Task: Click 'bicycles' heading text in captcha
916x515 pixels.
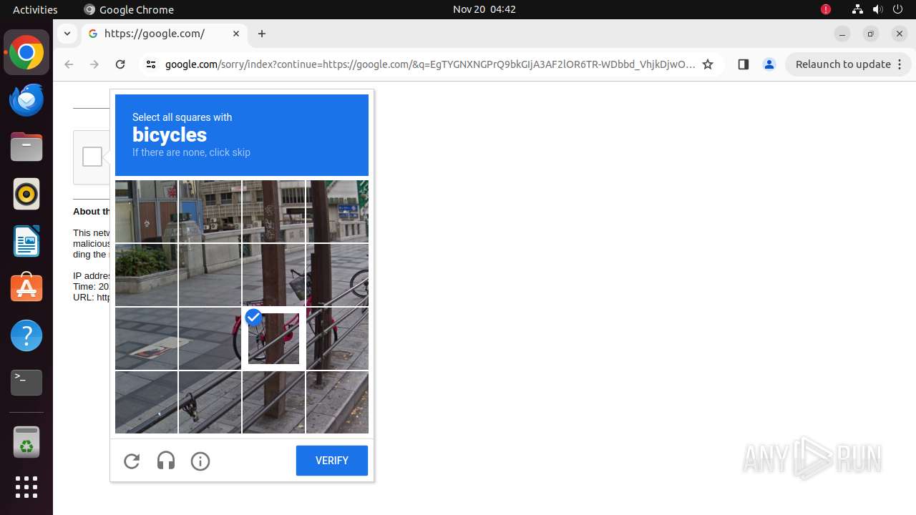Action: pyautogui.click(x=170, y=134)
